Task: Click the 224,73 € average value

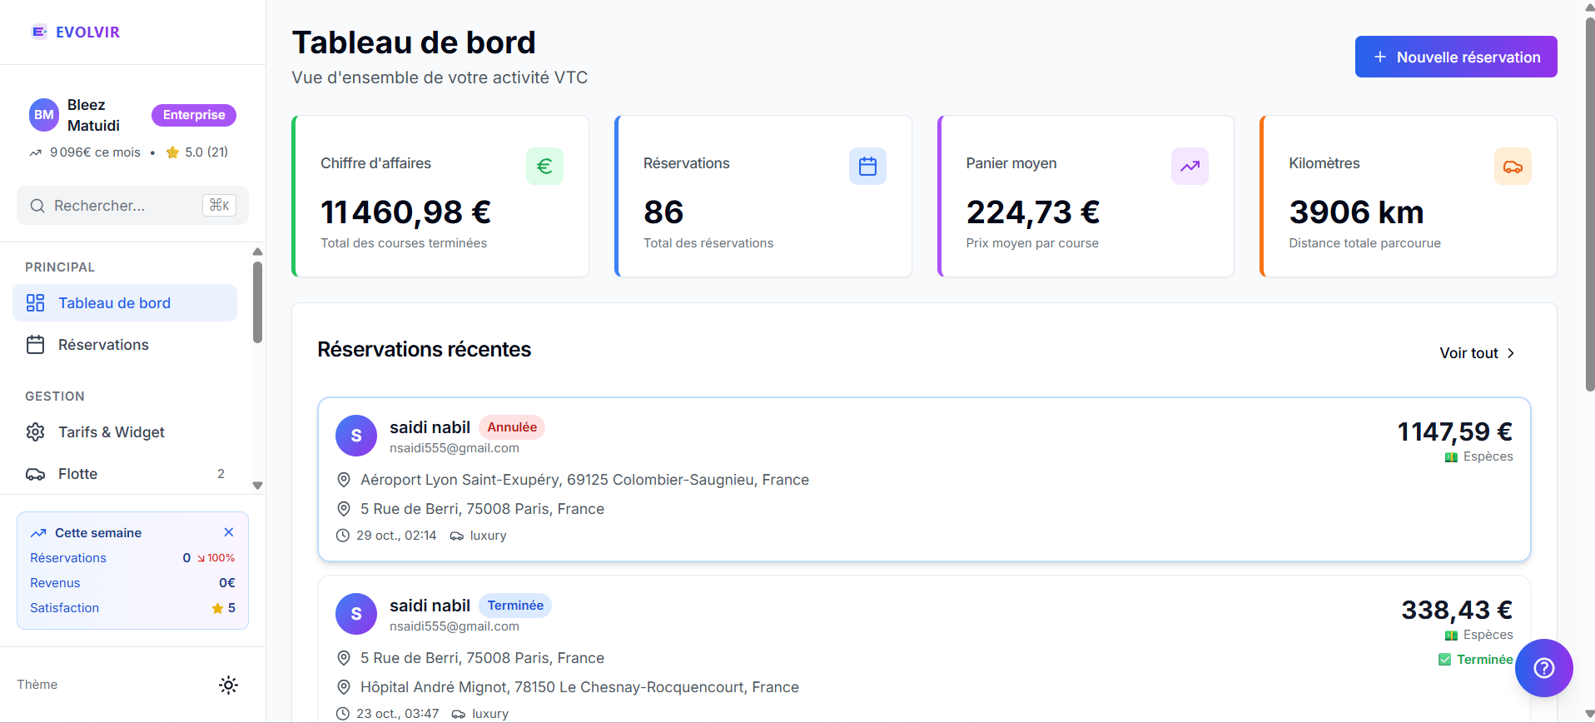Action: coord(1033,212)
